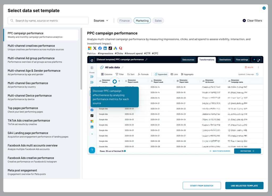This screenshot has width=272, height=196.
Task: Open the Flow settings tab
Action: click(x=242, y=60)
